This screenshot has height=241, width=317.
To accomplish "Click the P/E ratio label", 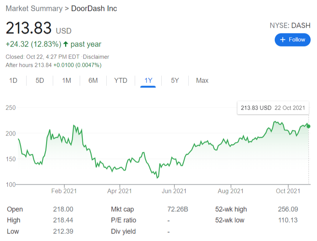I will (x=124, y=220).
